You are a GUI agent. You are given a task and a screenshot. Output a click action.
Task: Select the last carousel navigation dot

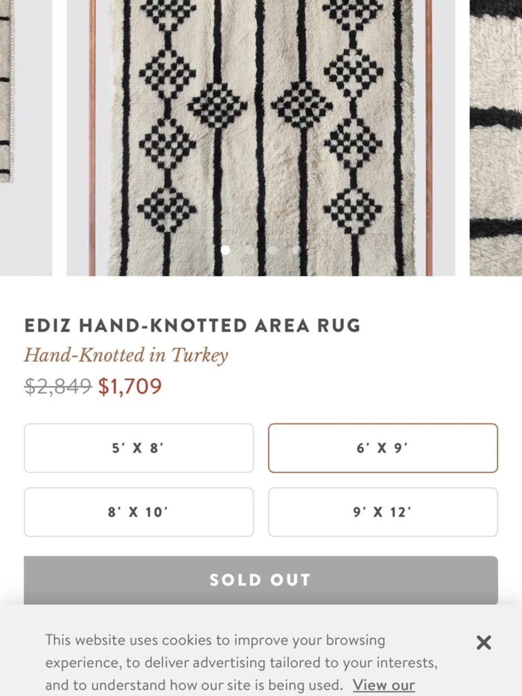tap(296, 250)
